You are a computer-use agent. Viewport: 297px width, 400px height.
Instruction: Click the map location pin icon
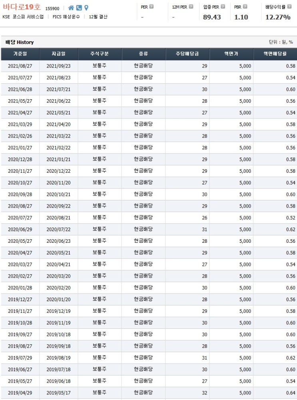coord(86,8)
